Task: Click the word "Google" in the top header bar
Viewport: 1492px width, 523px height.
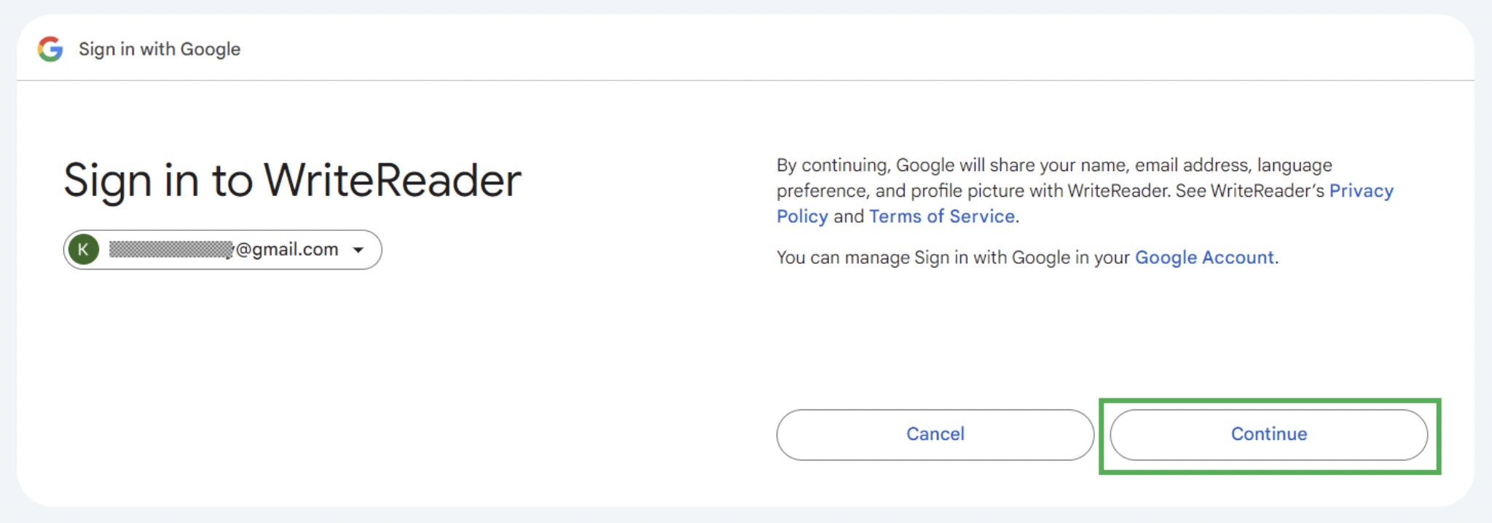Action: (x=211, y=50)
